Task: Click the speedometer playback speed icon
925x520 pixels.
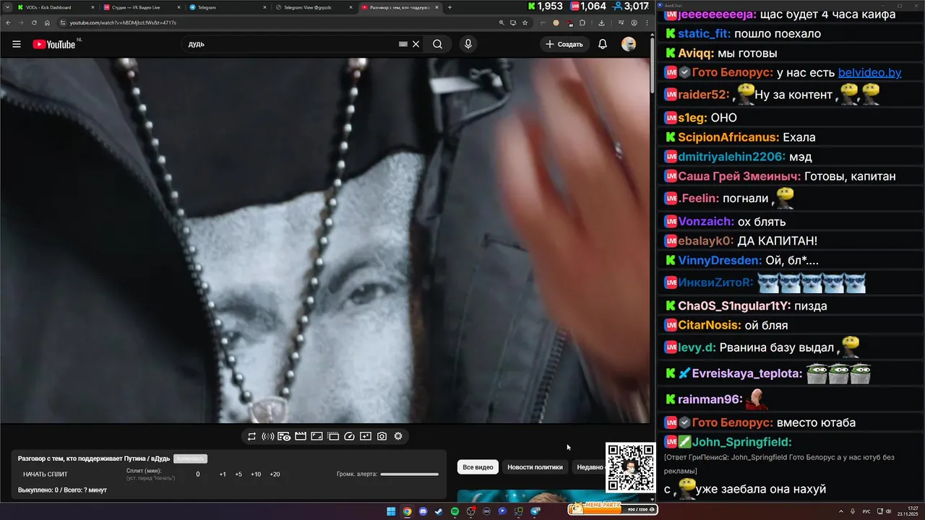Action: pyautogui.click(x=349, y=436)
